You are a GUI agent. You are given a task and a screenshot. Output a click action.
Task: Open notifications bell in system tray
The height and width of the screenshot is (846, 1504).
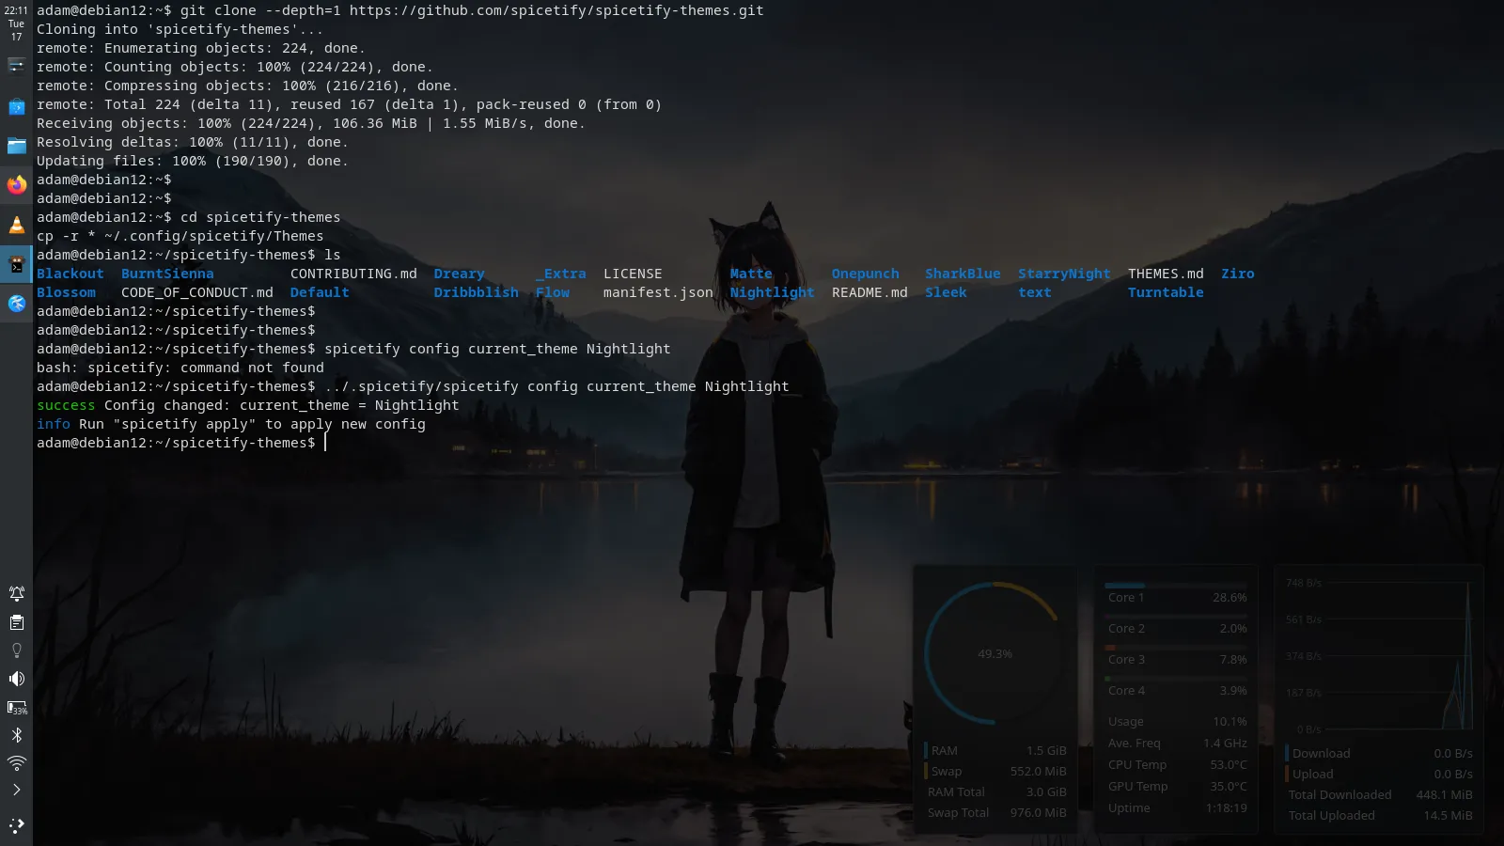point(16,593)
